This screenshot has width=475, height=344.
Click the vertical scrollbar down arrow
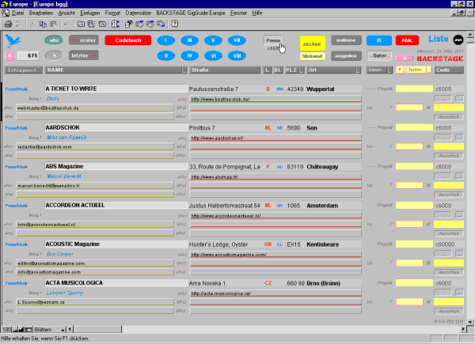[x=470, y=322]
